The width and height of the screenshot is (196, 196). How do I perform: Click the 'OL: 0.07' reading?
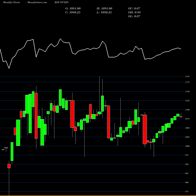(134, 16)
